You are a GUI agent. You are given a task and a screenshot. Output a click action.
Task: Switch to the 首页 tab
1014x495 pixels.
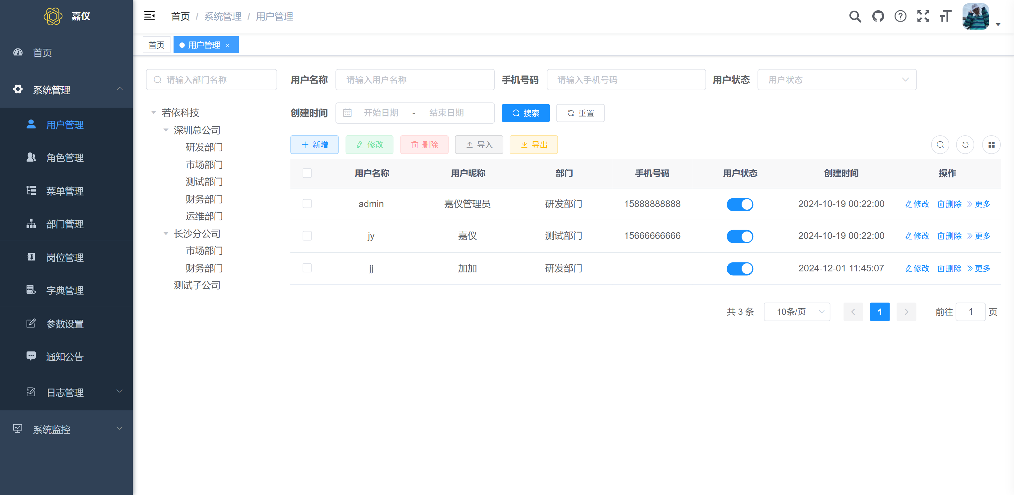coord(156,45)
